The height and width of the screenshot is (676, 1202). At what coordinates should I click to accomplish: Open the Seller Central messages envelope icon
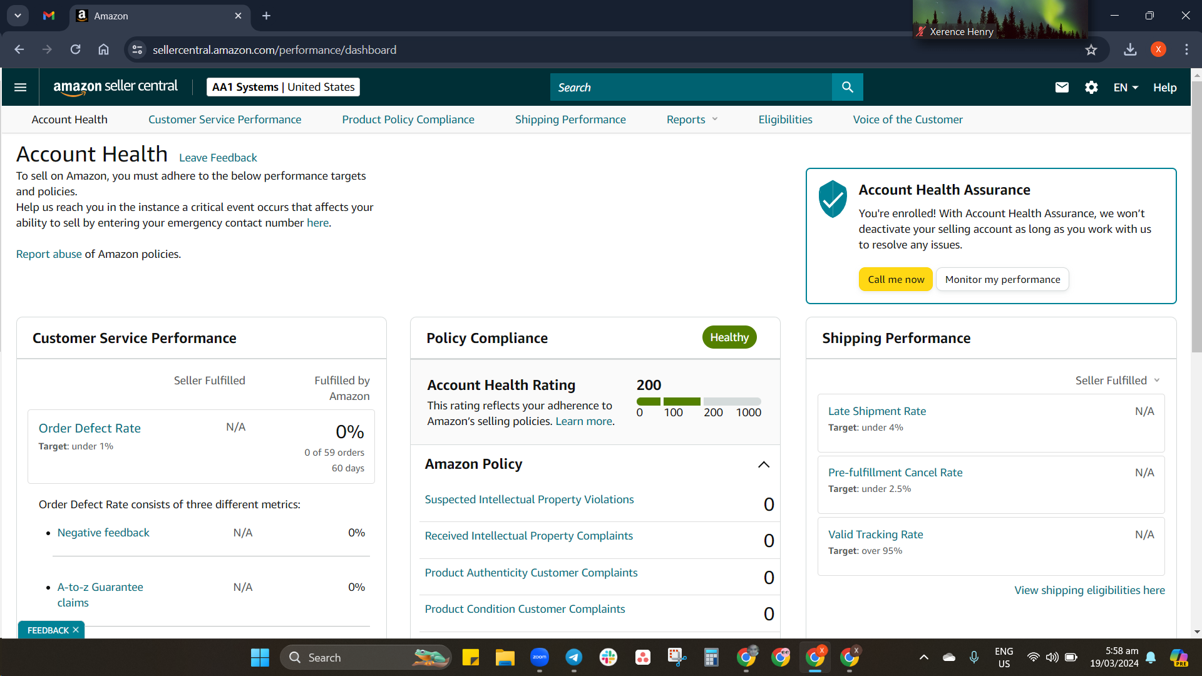[x=1062, y=87]
